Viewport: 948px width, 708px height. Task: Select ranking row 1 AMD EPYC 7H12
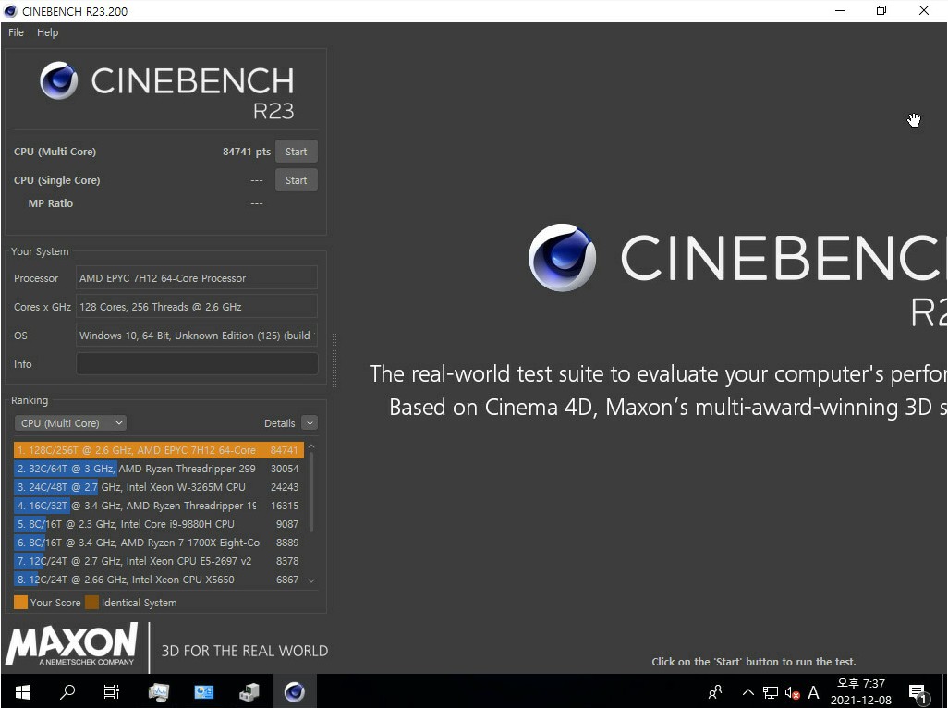click(x=158, y=450)
